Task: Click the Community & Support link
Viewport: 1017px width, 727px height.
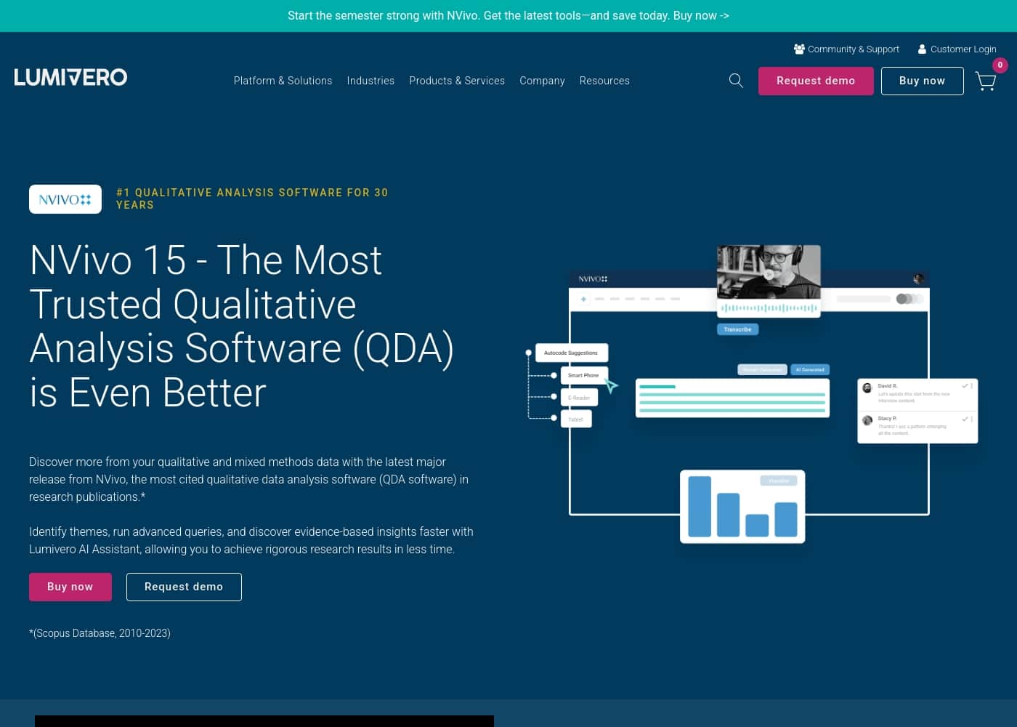Action: click(846, 49)
